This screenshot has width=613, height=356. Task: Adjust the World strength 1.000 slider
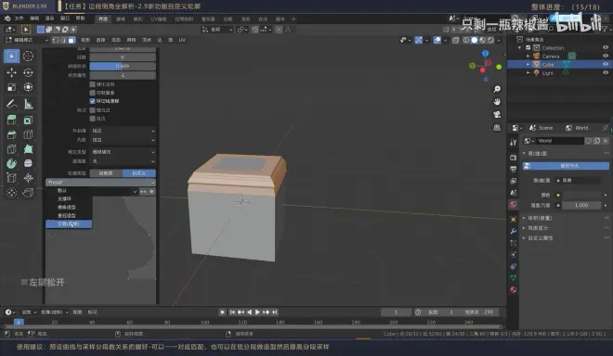click(x=581, y=205)
